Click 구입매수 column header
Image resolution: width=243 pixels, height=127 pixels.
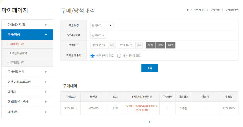[x=167, y=97]
